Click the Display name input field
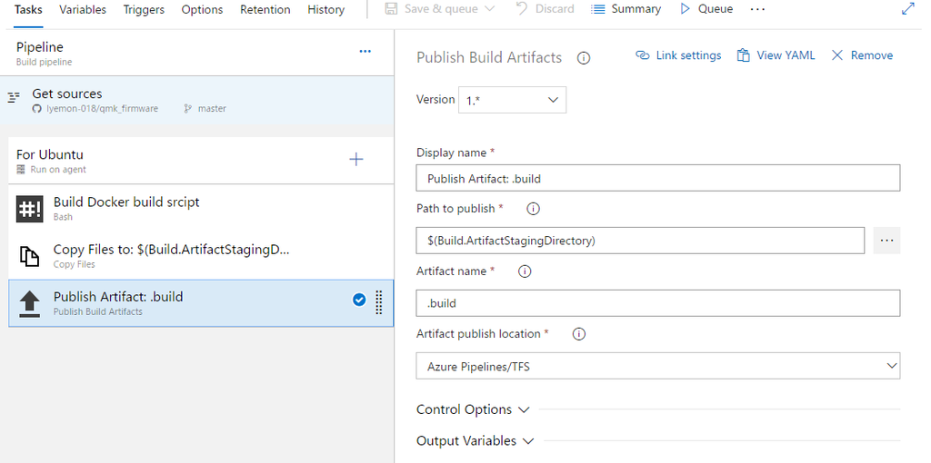 [x=658, y=179]
